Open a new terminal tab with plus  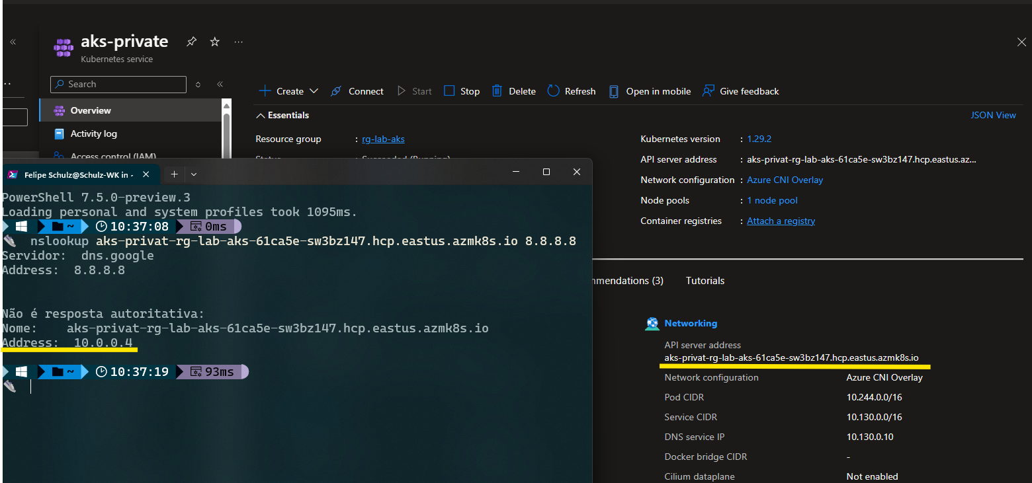click(175, 174)
